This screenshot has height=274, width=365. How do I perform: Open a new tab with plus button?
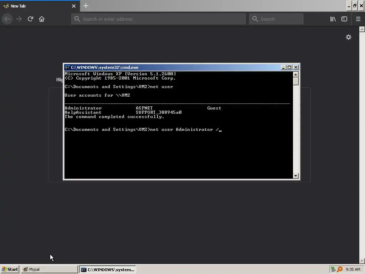pyautogui.click(x=86, y=6)
